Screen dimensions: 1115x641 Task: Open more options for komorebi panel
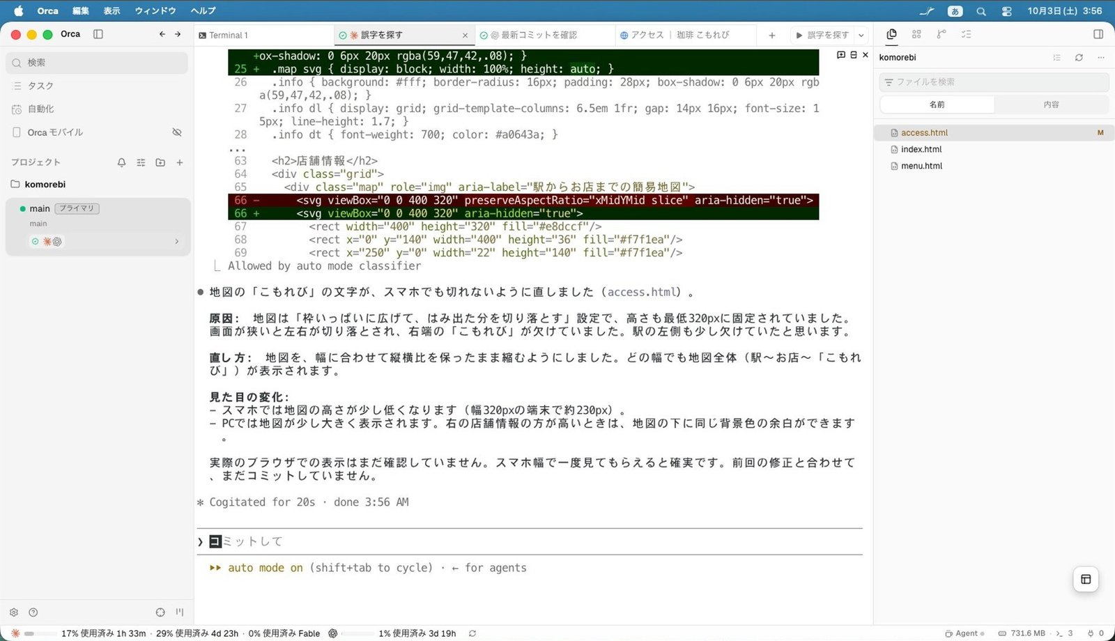point(1101,58)
